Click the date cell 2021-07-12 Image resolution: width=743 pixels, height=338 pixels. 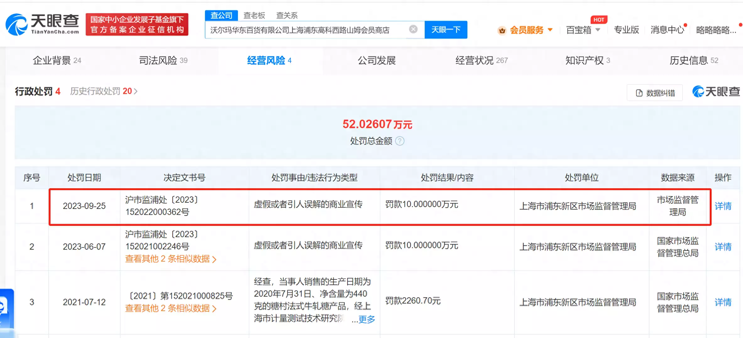[84, 302]
